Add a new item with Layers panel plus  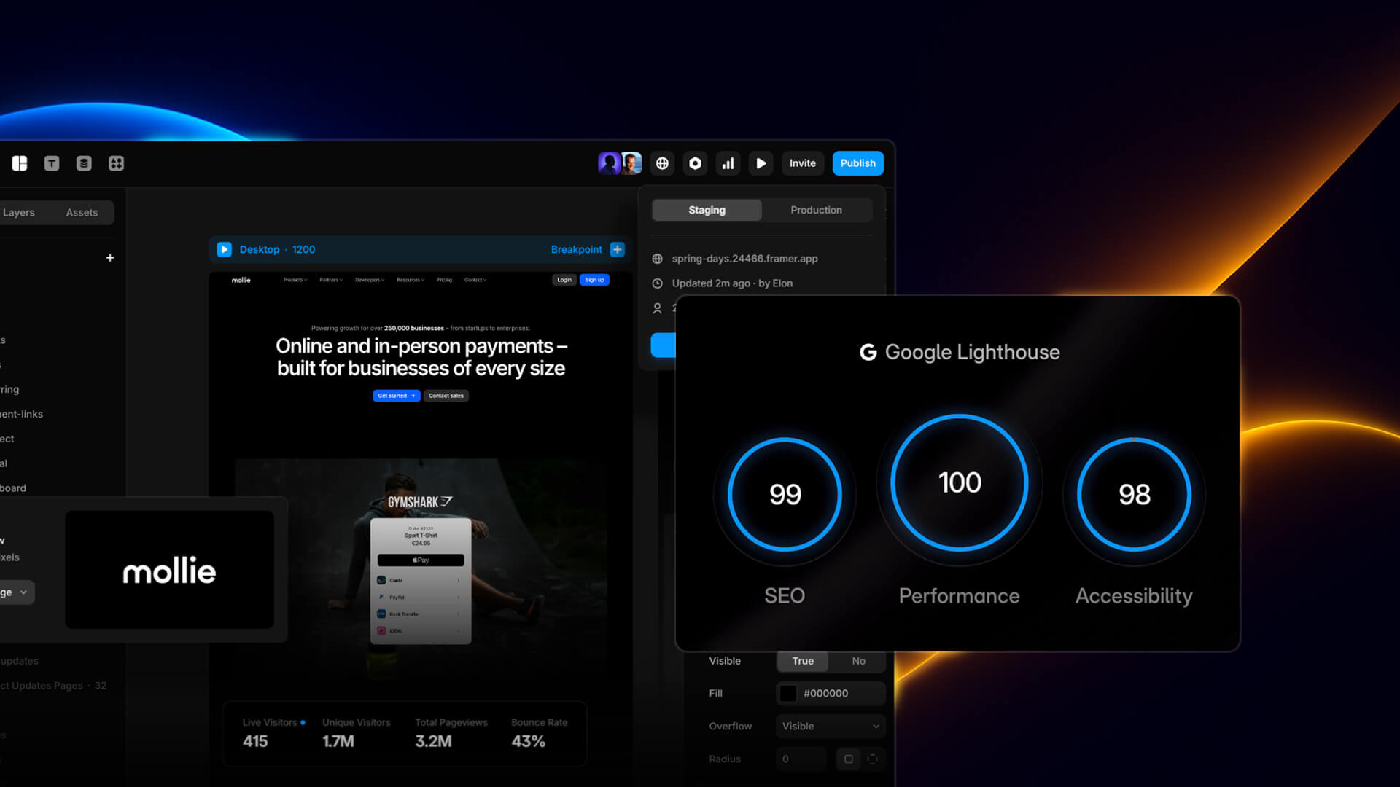[x=110, y=258]
